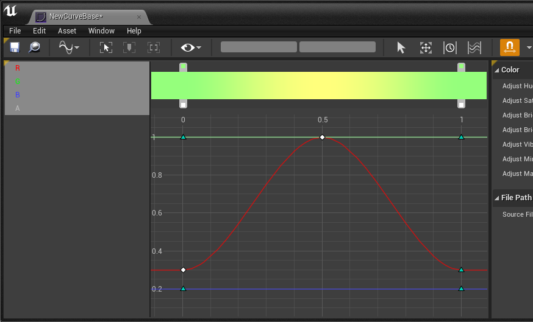Click the Source File property label
The image size is (533, 322).
pos(517,214)
